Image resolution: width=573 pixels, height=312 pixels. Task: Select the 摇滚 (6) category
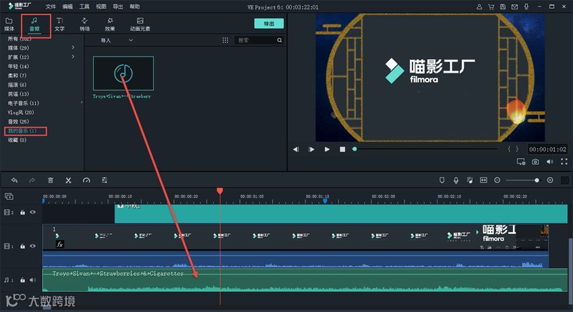17,85
